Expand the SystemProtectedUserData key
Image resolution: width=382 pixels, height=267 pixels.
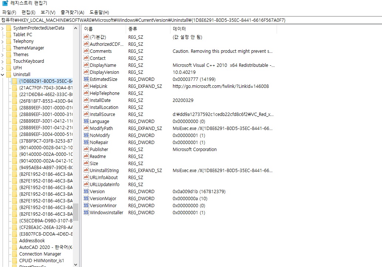pos(3,28)
